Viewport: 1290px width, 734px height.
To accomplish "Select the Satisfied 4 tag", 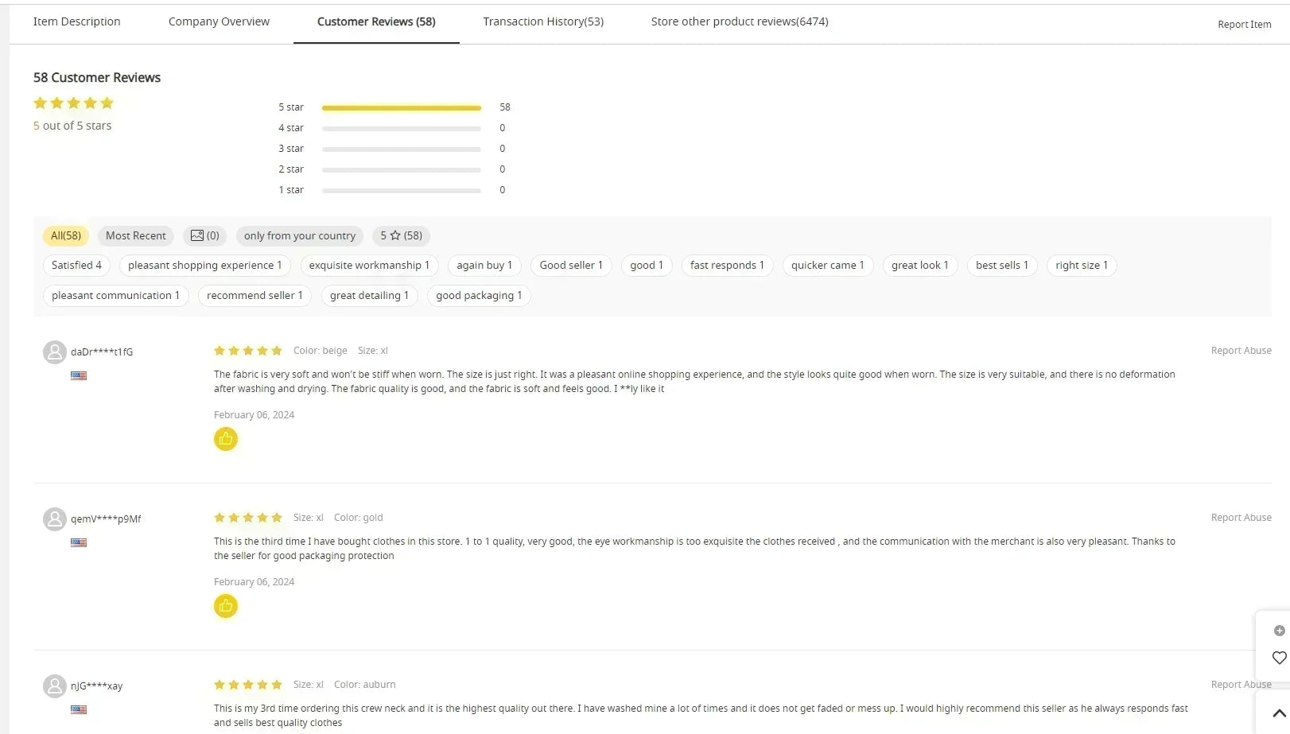I will coord(76,266).
